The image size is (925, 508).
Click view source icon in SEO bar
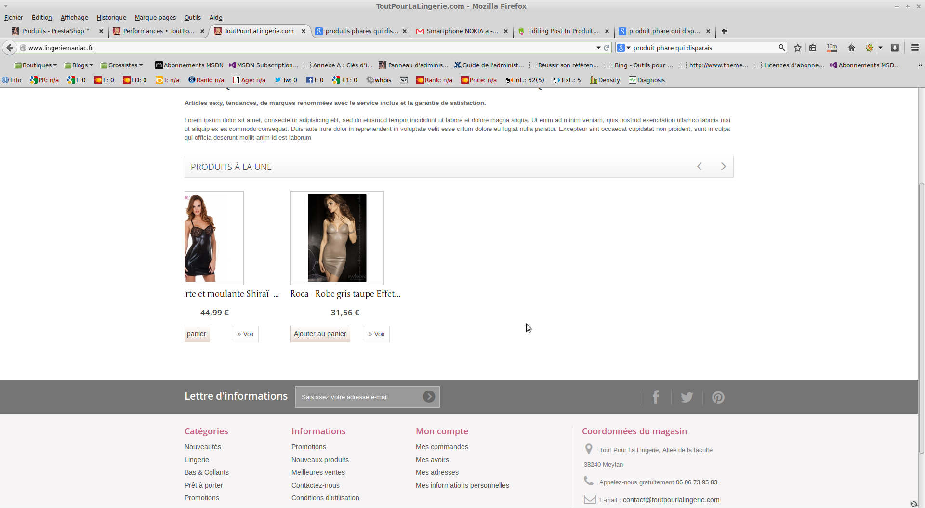(x=404, y=80)
